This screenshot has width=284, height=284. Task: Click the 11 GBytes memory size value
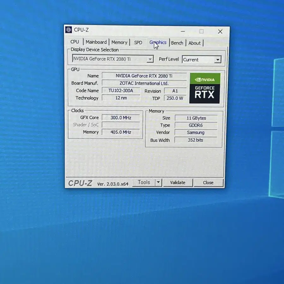[196, 118]
